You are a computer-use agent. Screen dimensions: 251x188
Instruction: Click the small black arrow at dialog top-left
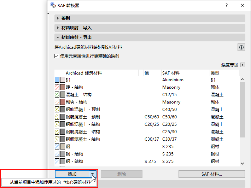pyautogui.click(x=48, y=13)
